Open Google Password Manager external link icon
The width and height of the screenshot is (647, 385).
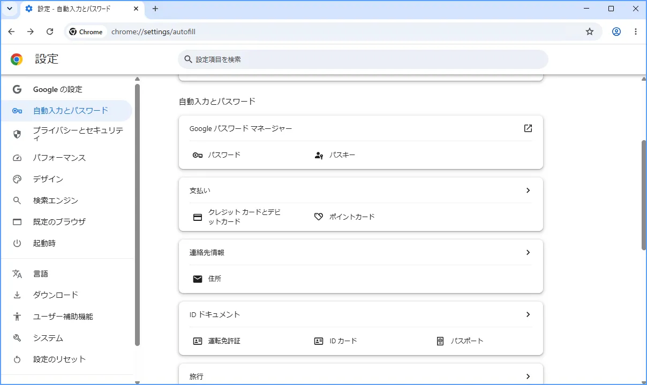coord(528,128)
